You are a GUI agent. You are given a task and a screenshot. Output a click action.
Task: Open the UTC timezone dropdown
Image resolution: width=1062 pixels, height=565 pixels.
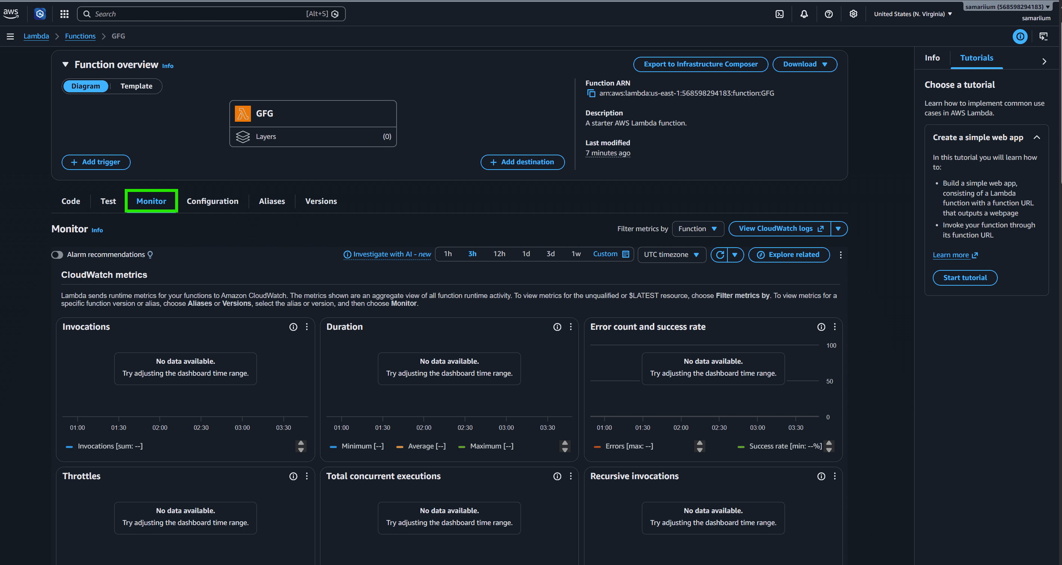pos(671,255)
